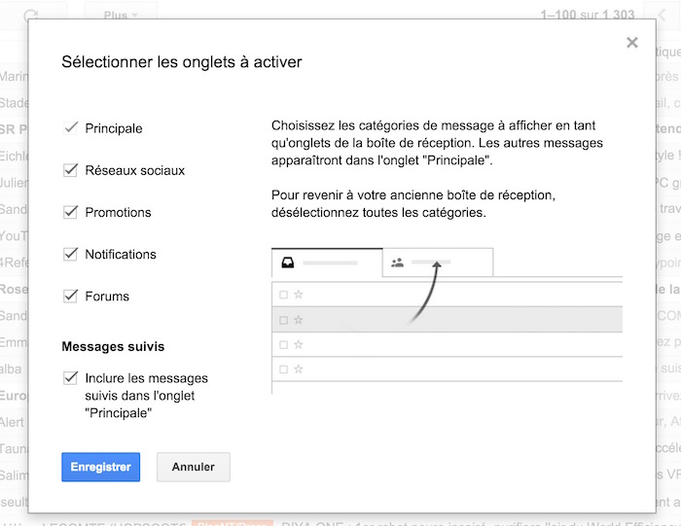681x526 pixels.
Task: Click the star in fourth preview row
Action: (299, 369)
